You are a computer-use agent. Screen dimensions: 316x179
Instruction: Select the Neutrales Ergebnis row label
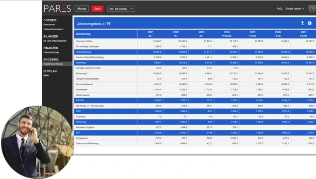click(x=85, y=127)
